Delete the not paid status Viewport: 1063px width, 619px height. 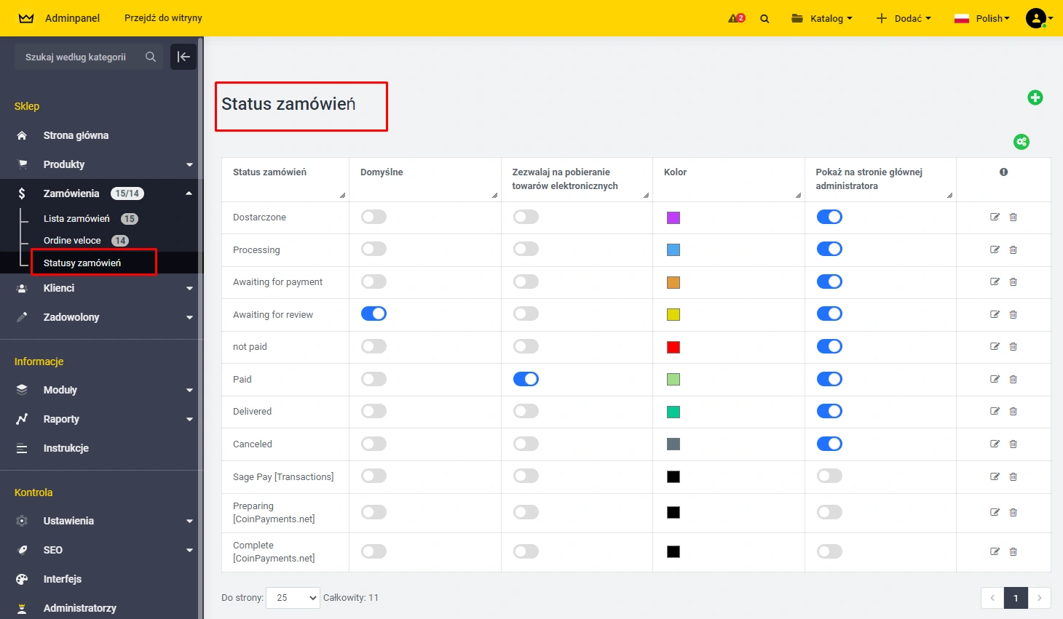tap(1013, 347)
